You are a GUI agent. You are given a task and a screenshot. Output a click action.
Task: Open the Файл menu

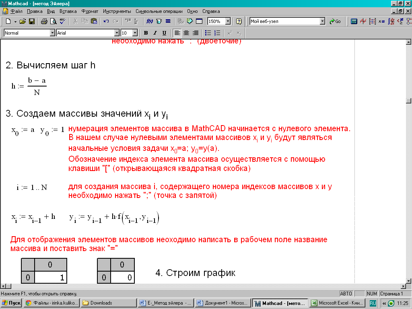point(16,11)
